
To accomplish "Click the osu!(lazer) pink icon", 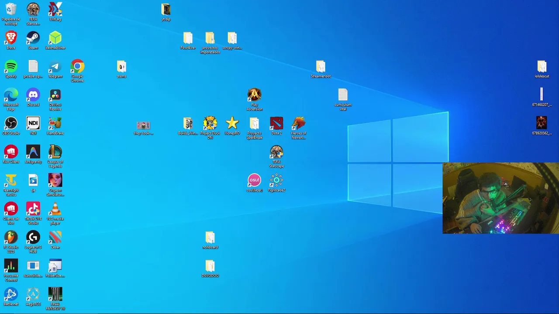I will (254, 180).
